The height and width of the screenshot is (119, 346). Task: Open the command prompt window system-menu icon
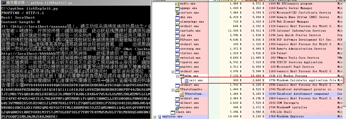point(3,2)
